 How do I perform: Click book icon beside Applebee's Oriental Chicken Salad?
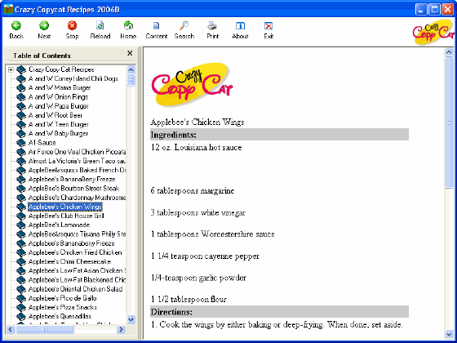pyautogui.click(x=21, y=289)
